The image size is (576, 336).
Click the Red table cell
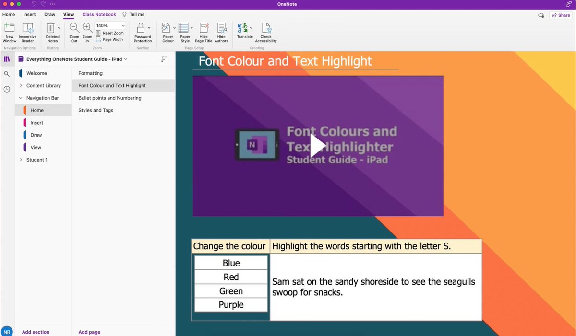pyautogui.click(x=231, y=277)
